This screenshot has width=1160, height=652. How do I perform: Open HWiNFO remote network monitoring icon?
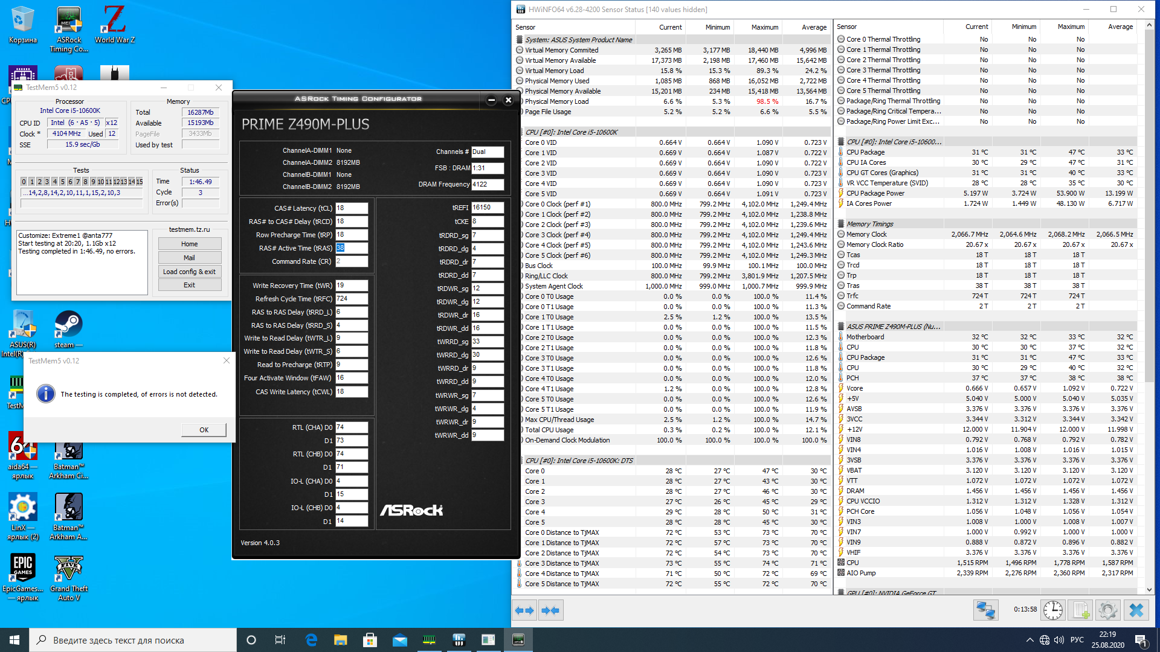(985, 610)
